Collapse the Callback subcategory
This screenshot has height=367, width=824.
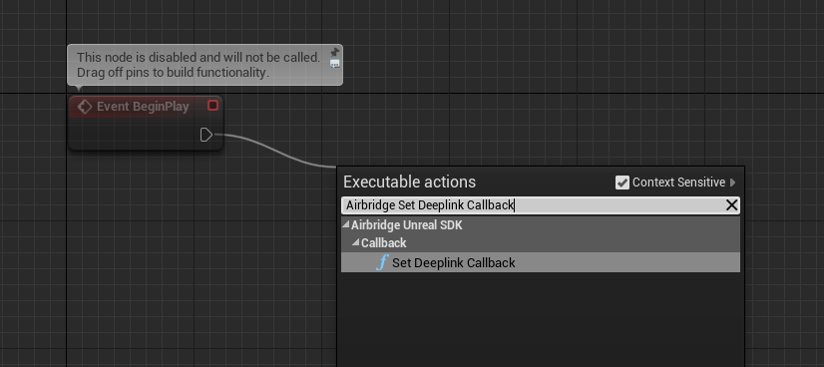click(x=356, y=242)
